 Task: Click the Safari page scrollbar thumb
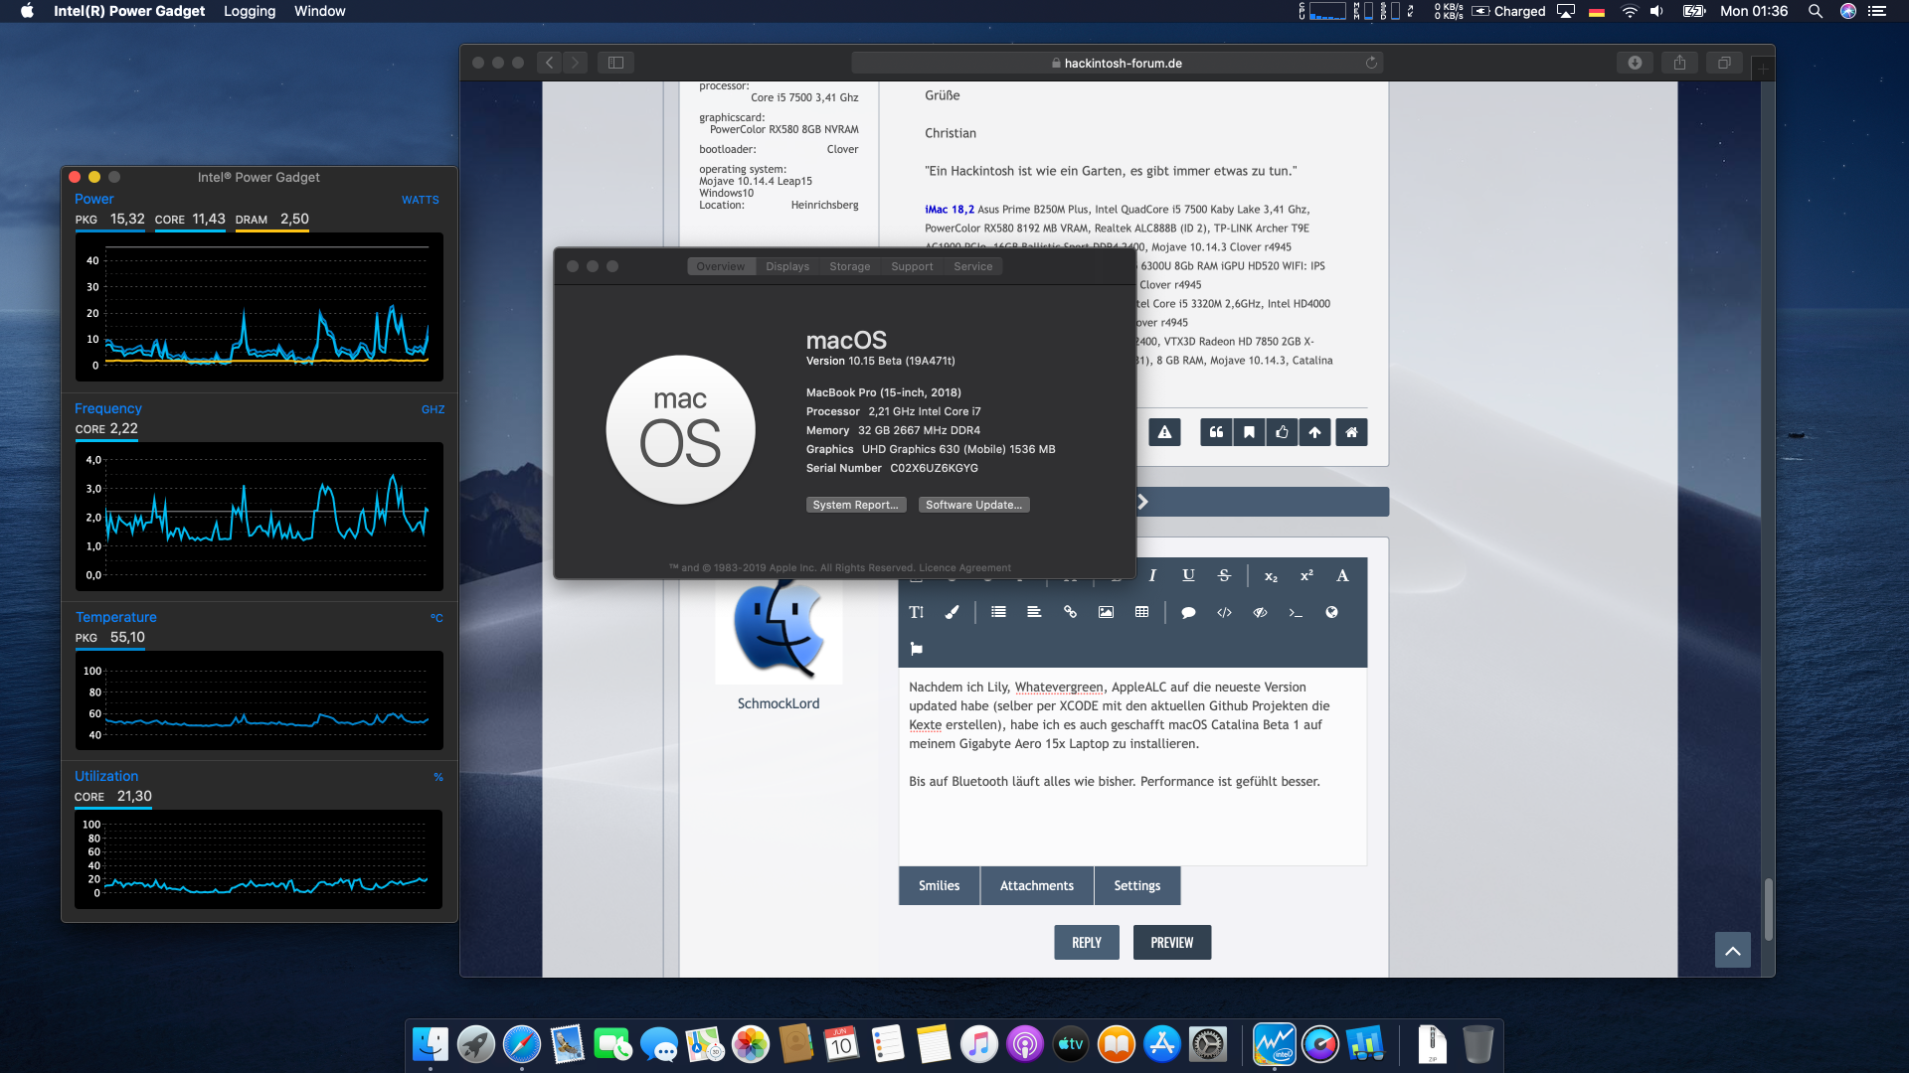point(1768,909)
